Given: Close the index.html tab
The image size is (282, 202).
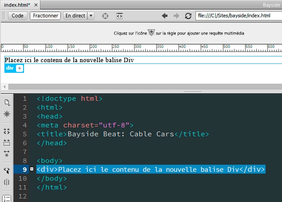Looking at the screenshot, I should (x=36, y=5).
